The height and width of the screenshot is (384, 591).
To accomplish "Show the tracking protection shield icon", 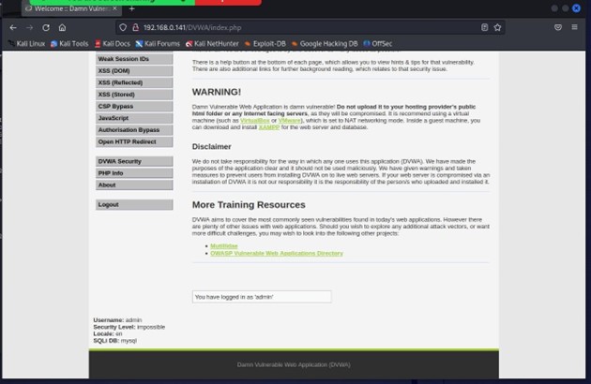I will click(123, 27).
